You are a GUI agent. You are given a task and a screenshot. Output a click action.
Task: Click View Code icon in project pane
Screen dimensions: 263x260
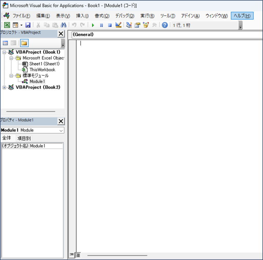5,43
